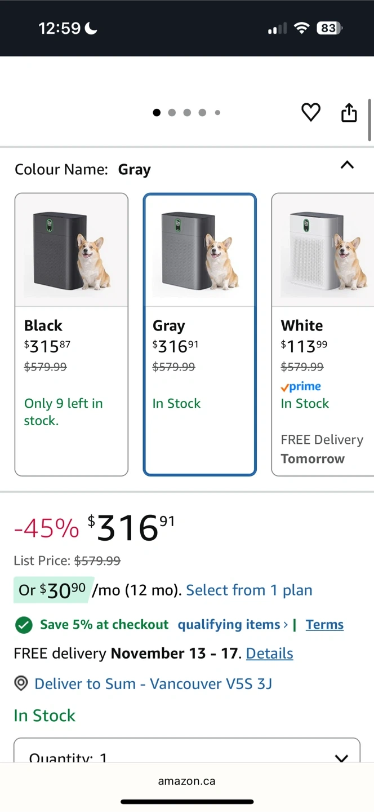The width and height of the screenshot is (374, 812).
Task: Tap the first image carousel dot
Action: tap(157, 113)
